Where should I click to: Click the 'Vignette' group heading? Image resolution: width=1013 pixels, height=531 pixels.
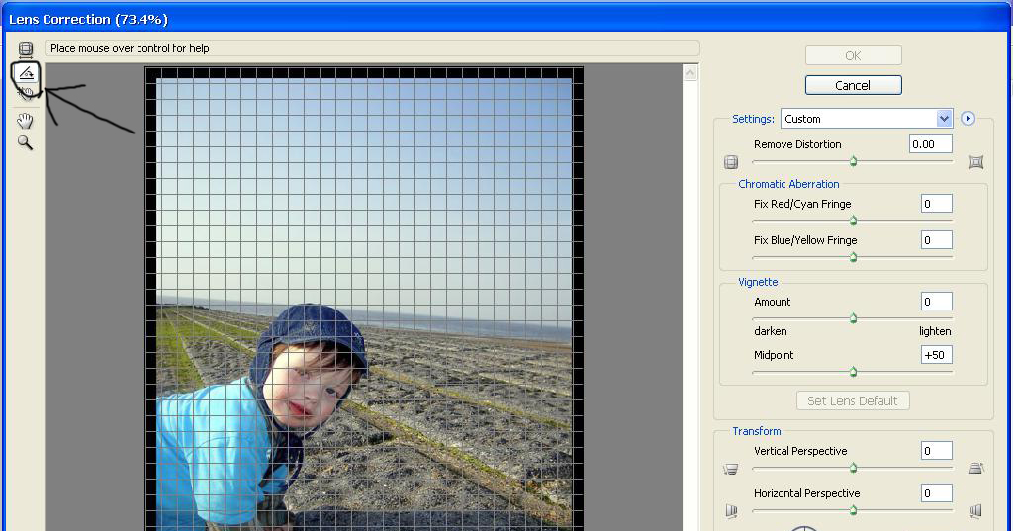[x=758, y=282]
